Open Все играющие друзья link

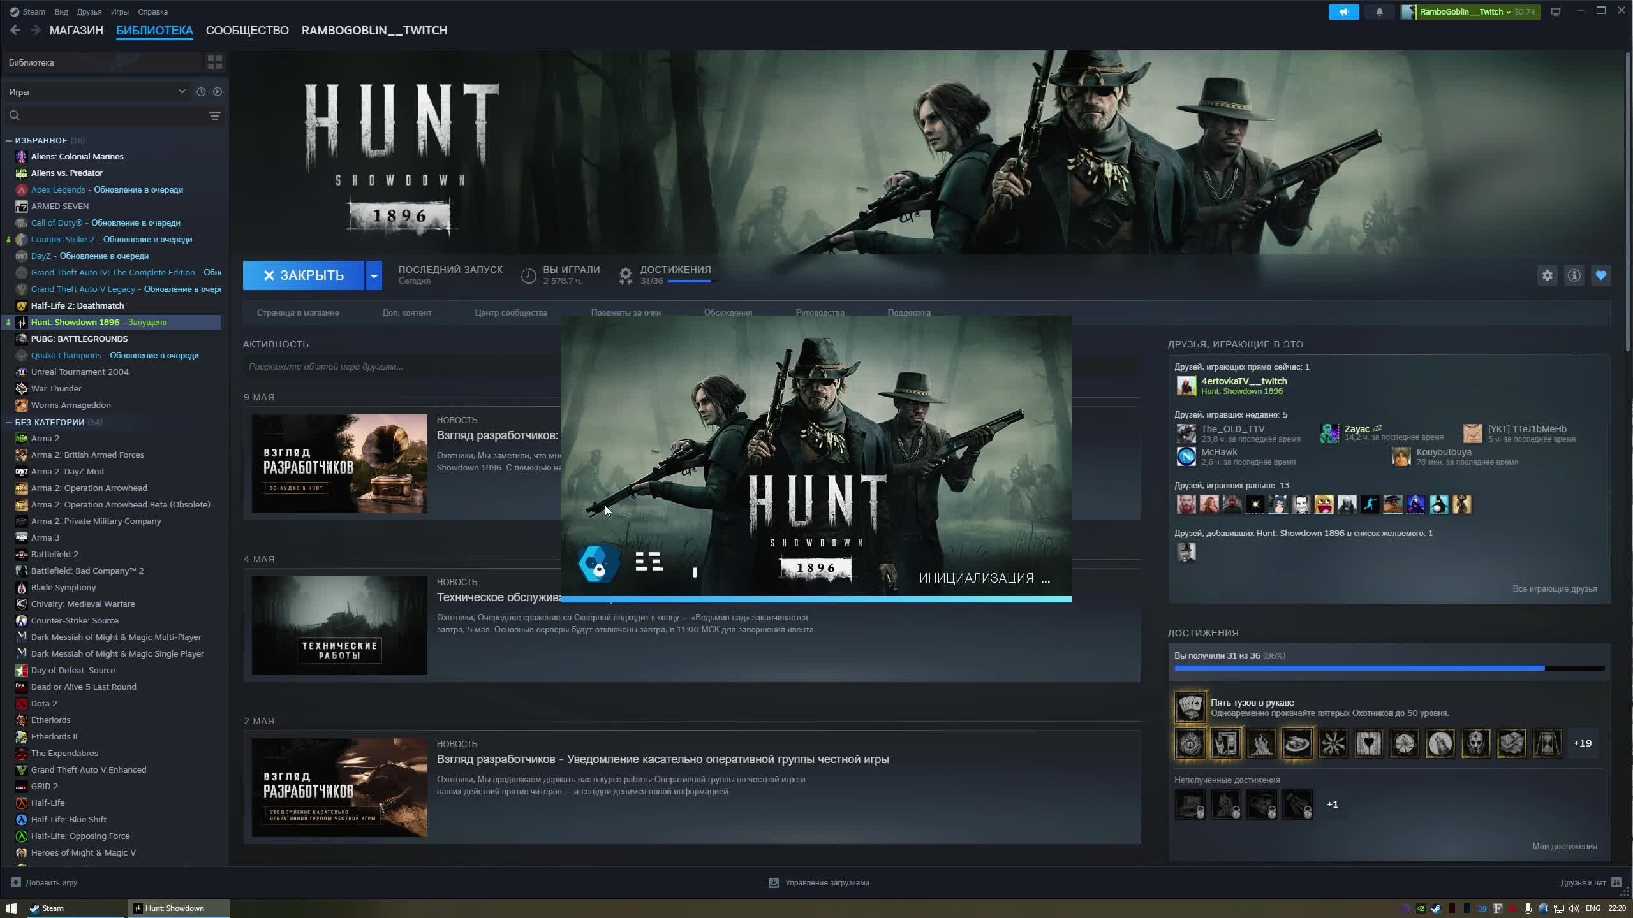(x=1555, y=589)
